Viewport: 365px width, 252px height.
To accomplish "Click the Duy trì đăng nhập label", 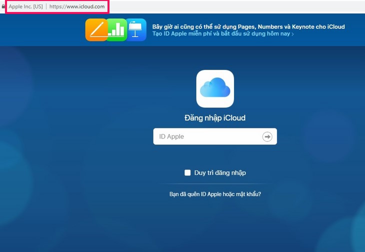I will click(220, 173).
